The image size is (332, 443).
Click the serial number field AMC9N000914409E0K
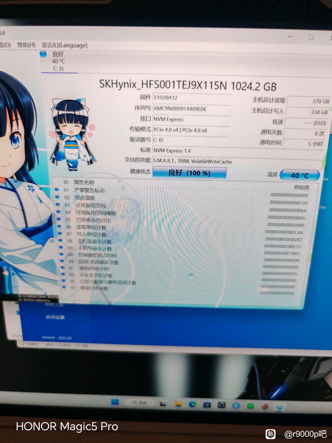[x=192, y=109]
